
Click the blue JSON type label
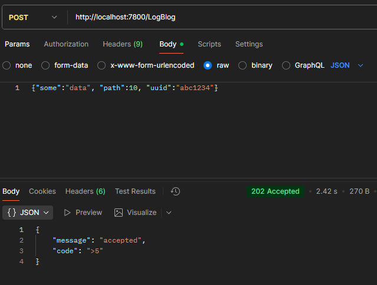tap(340, 65)
